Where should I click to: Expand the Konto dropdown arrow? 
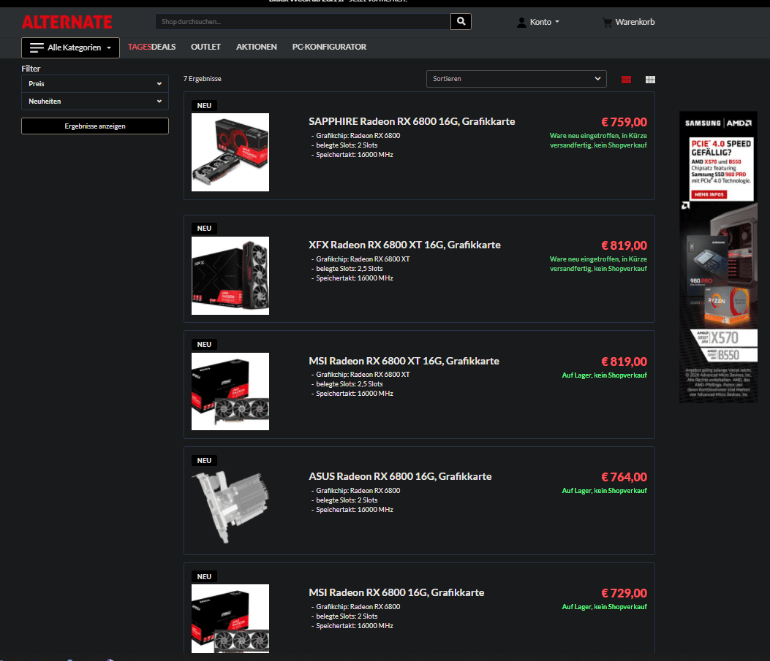[557, 22]
